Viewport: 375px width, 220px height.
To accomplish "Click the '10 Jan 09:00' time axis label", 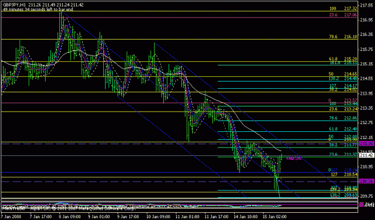I will click(x=158, y=216).
